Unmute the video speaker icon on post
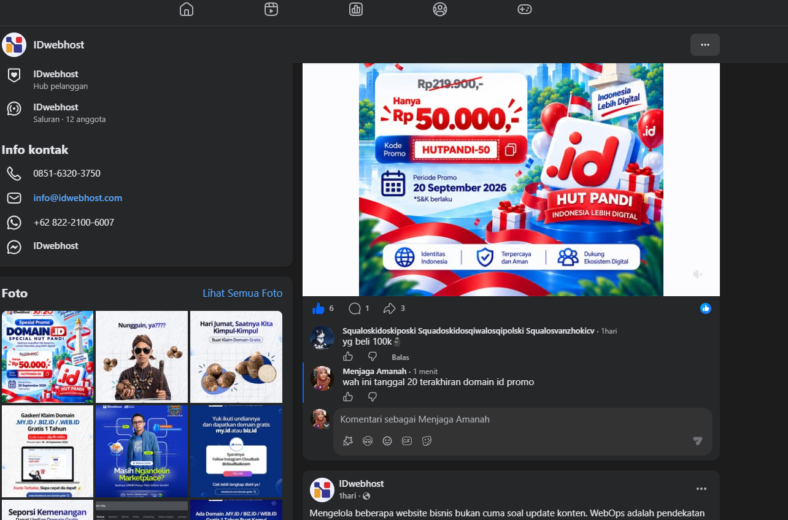Screen dimensions: 788x520 pos(698,274)
